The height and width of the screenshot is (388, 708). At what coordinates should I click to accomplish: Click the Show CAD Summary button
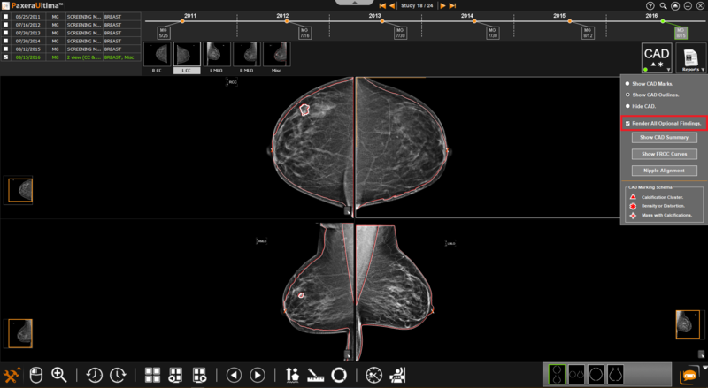coord(663,138)
